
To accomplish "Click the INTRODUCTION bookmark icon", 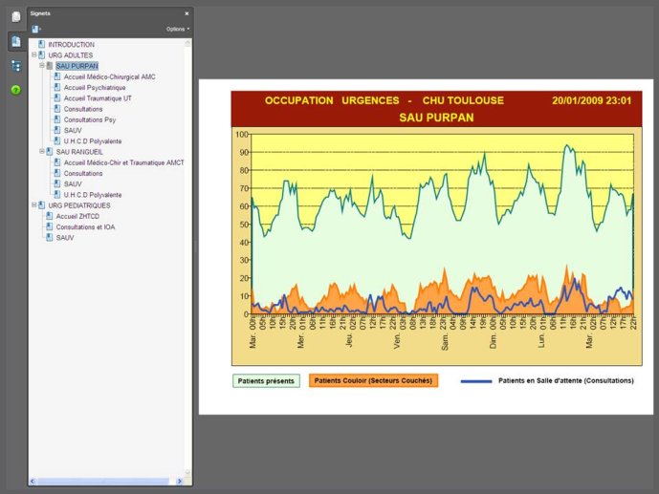I will [x=42, y=44].
